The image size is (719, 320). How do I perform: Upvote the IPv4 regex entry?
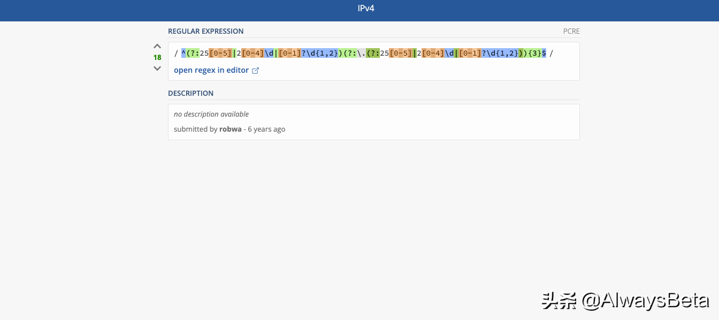(157, 47)
